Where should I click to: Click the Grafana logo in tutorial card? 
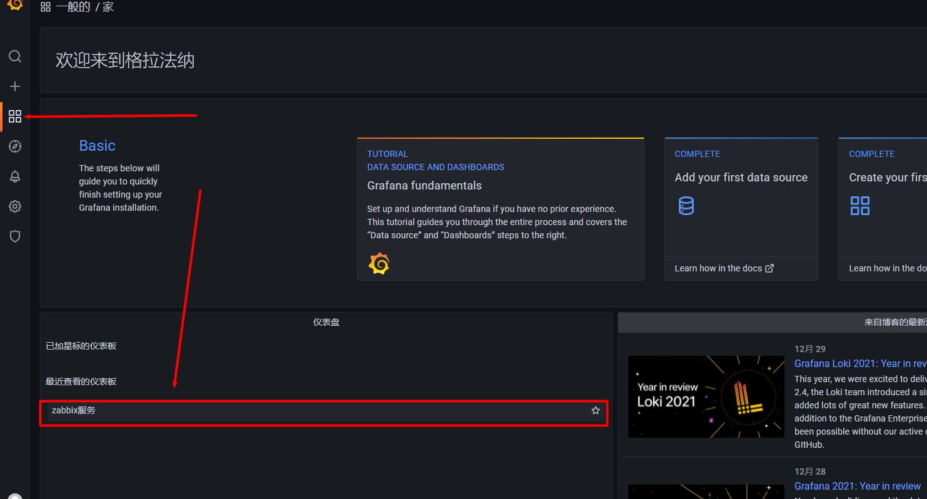click(379, 264)
